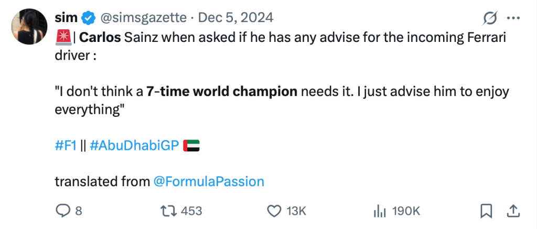This screenshot has height=229, width=537.
Task: Click the display name "sim"
Action: click(x=66, y=18)
